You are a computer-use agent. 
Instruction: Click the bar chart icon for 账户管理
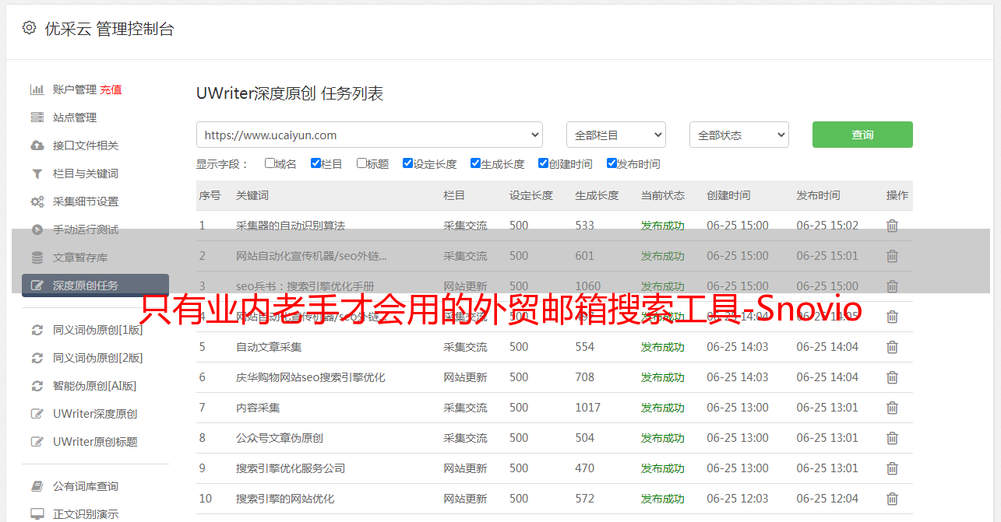[37, 89]
